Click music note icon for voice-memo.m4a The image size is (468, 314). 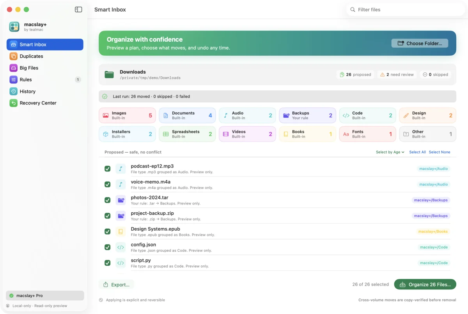pyautogui.click(x=121, y=184)
